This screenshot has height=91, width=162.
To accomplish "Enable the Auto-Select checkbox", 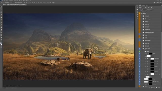I will coord(5,3).
